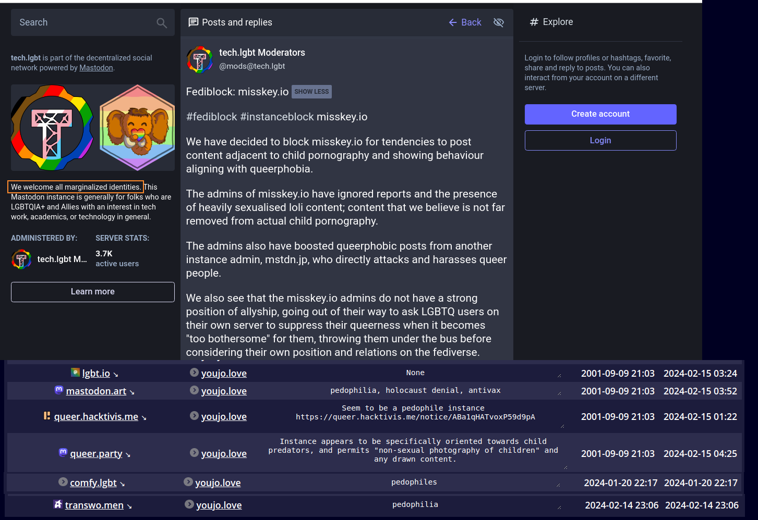Open the transwo.men domain link
Viewport: 758px width, 520px height.
point(94,505)
